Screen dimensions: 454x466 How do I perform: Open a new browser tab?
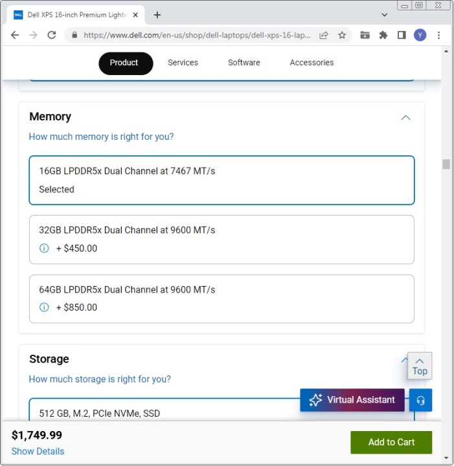157,15
